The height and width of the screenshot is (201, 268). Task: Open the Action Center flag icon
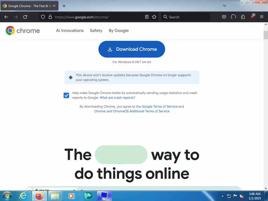pyautogui.click(x=235, y=196)
